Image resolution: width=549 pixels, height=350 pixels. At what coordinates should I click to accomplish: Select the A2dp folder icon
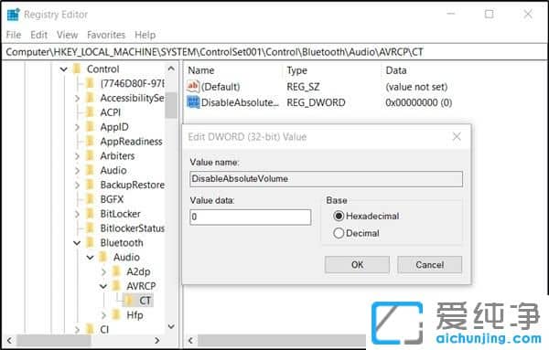point(116,271)
